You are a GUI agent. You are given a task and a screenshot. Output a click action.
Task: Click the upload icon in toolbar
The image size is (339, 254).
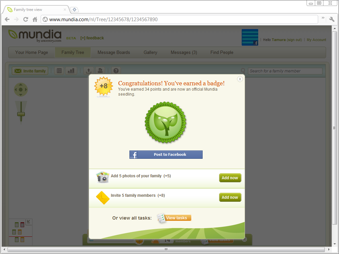click(88, 71)
